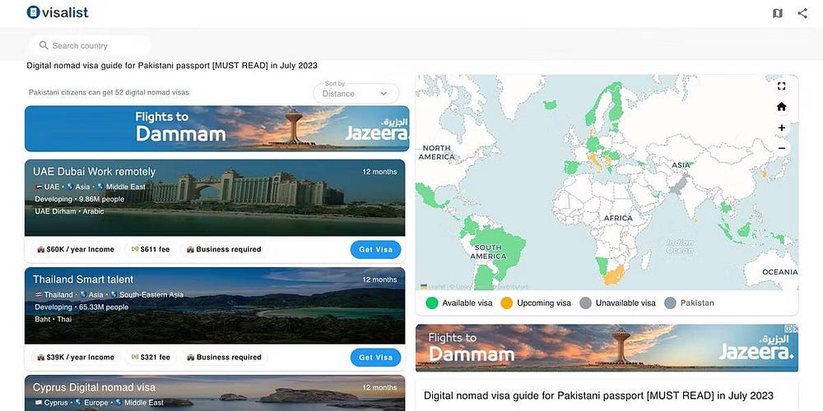Open the Thailand Smart talent card title
The height and width of the screenshot is (411, 823).
pos(83,279)
